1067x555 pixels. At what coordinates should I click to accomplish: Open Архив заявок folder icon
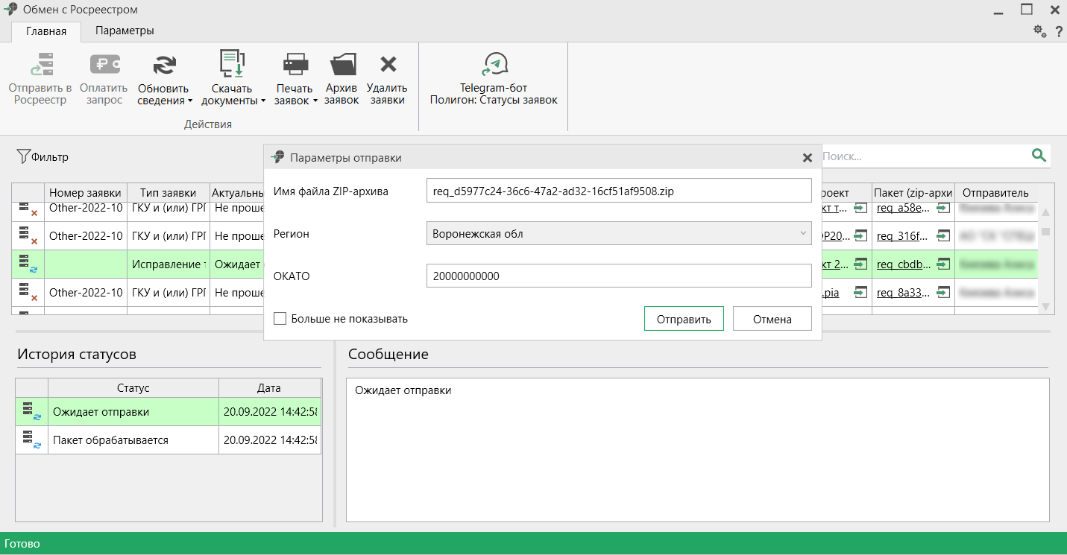[x=342, y=65]
